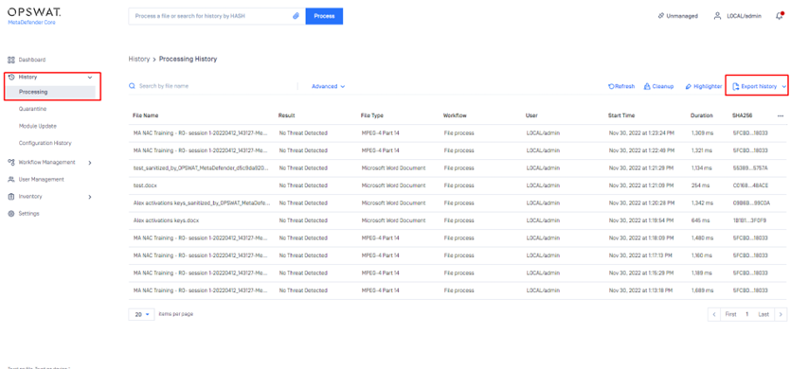Sort by the Duration column header
The image size is (790, 369).
point(701,115)
